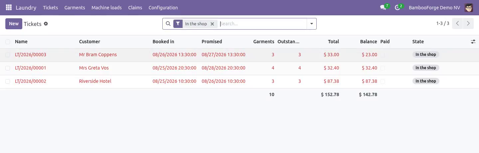Go to next page of records
479x153 pixels.
[x=468, y=24]
